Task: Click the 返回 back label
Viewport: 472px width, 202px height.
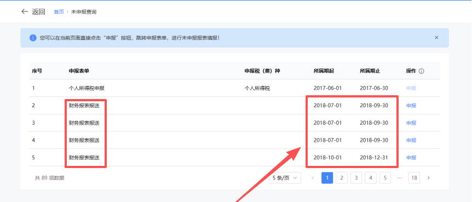Action: click(x=38, y=11)
